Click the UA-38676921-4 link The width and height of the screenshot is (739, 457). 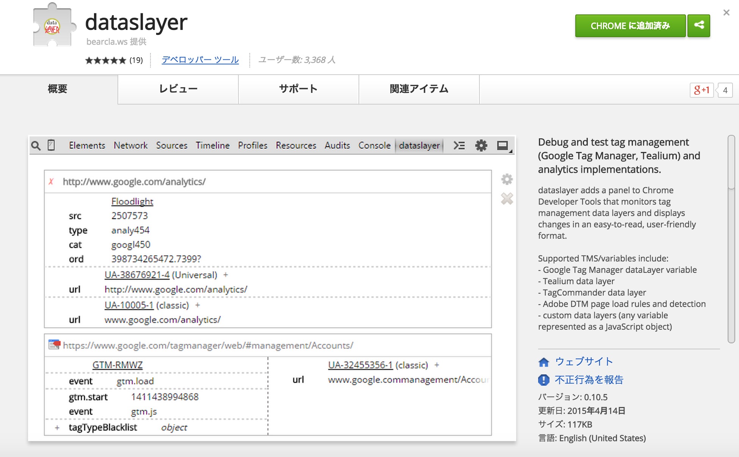[137, 275]
